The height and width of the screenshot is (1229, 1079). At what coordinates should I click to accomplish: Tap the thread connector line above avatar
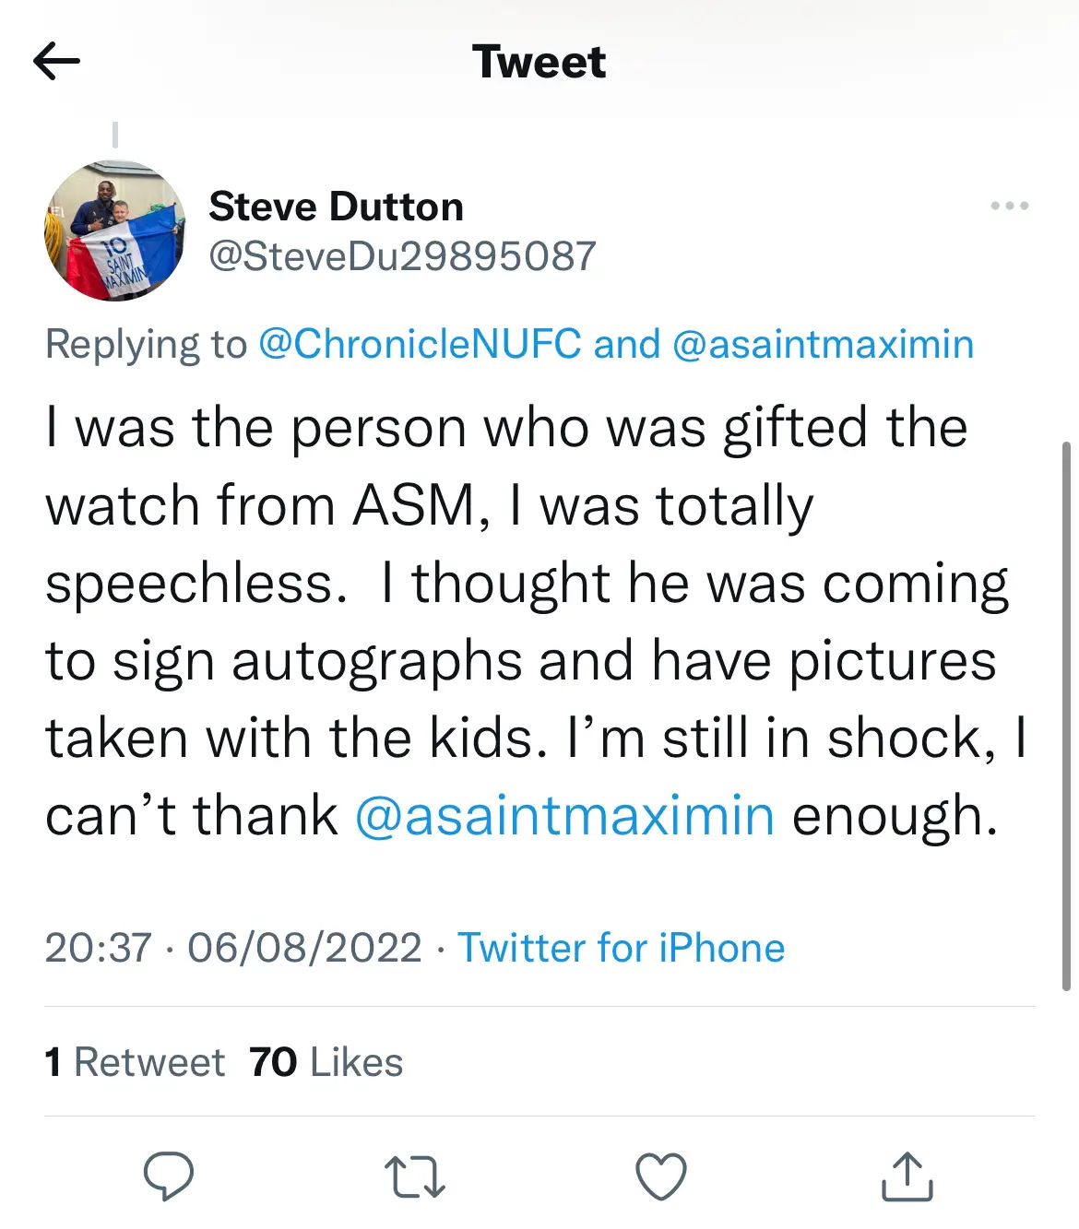(x=115, y=135)
